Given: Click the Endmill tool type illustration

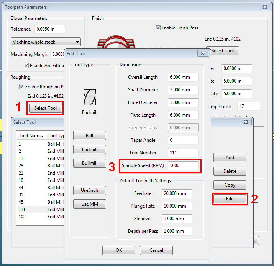Looking at the screenshot, I should point(90,97).
